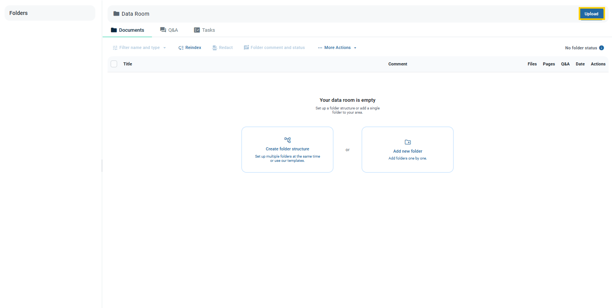
Task: Click the Date column header
Action: pos(580,64)
